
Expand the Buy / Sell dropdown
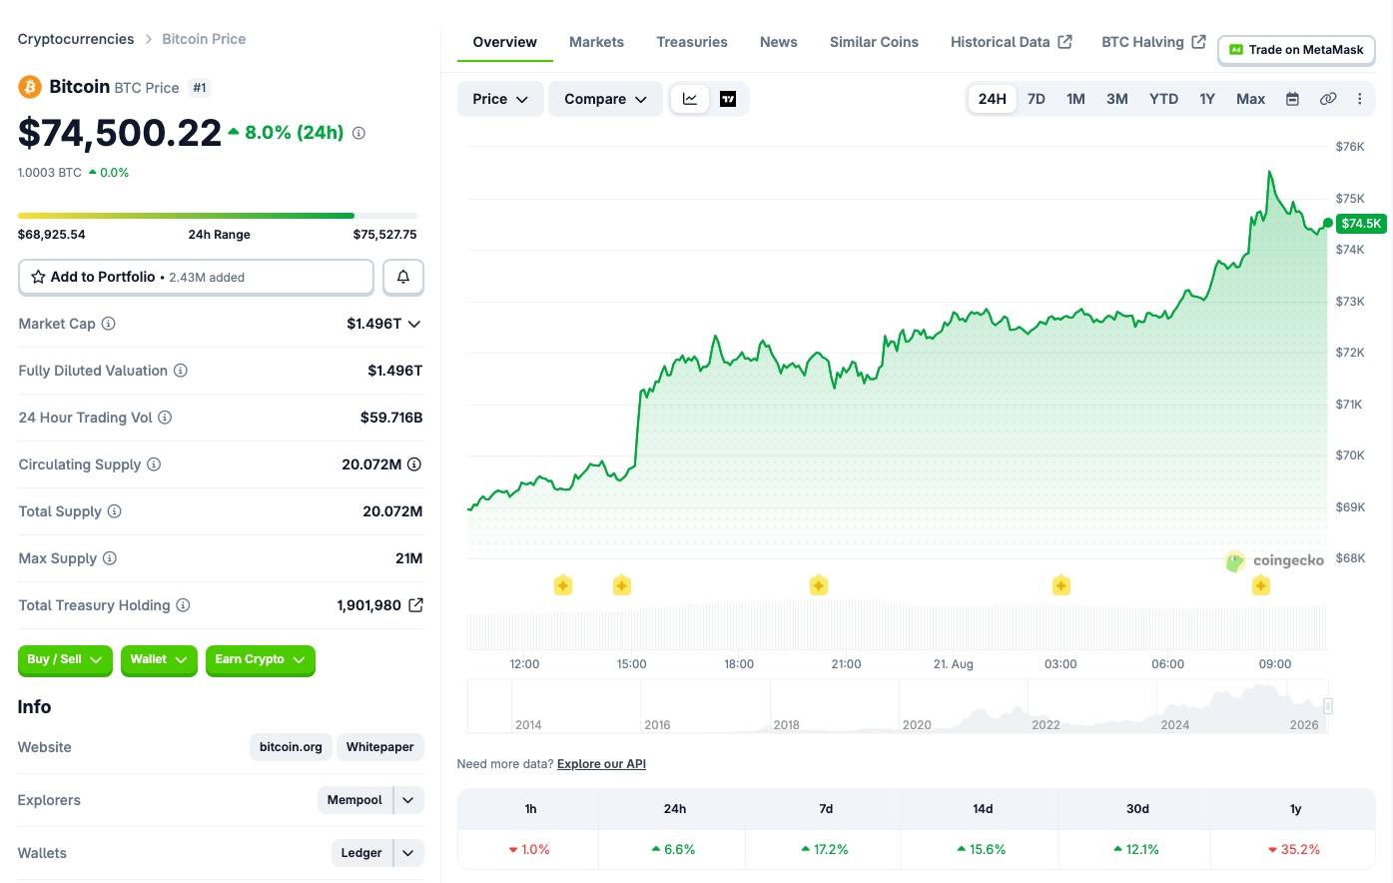pyautogui.click(x=65, y=660)
